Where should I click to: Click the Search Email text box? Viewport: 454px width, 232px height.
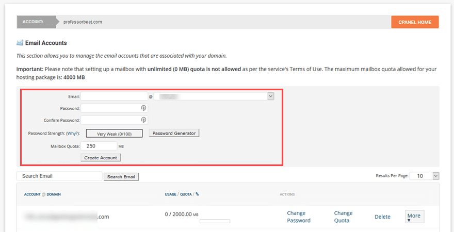[x=59, y=176]
